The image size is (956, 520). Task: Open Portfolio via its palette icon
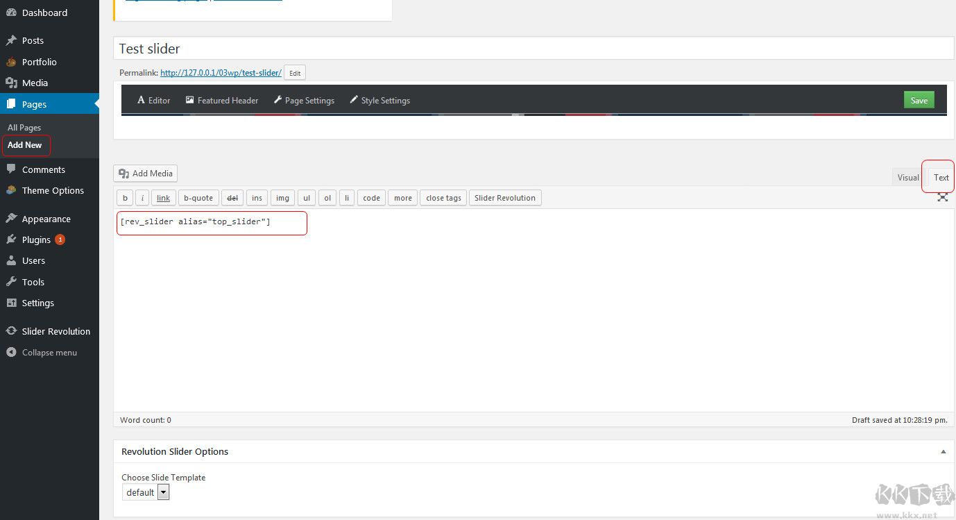point(11,62)
